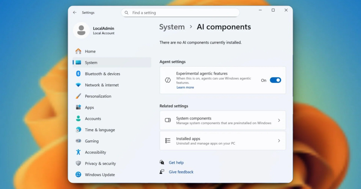Click the Accessibility figure icon

point(78,152)
